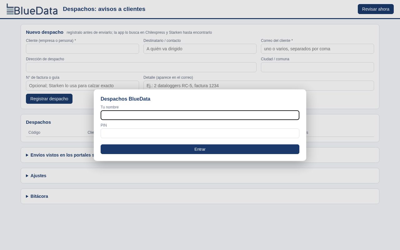Click the Registrar despacho button
This screenshot has height=250, width=400.
49,99
